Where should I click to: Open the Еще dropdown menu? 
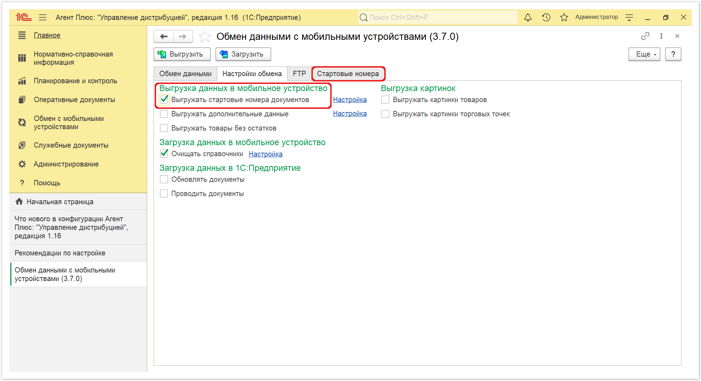644,54
